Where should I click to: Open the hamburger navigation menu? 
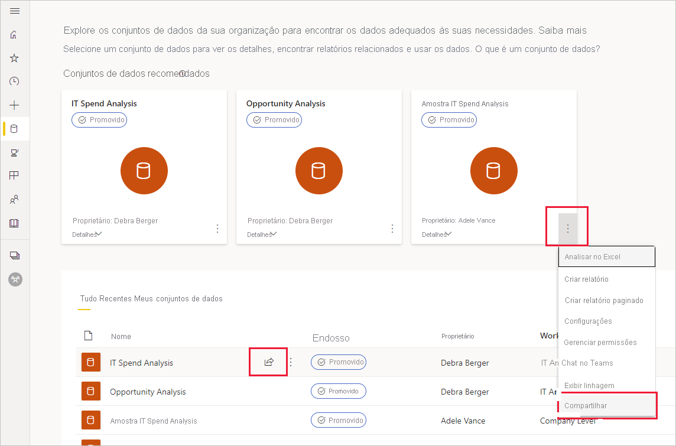[15, 11]
